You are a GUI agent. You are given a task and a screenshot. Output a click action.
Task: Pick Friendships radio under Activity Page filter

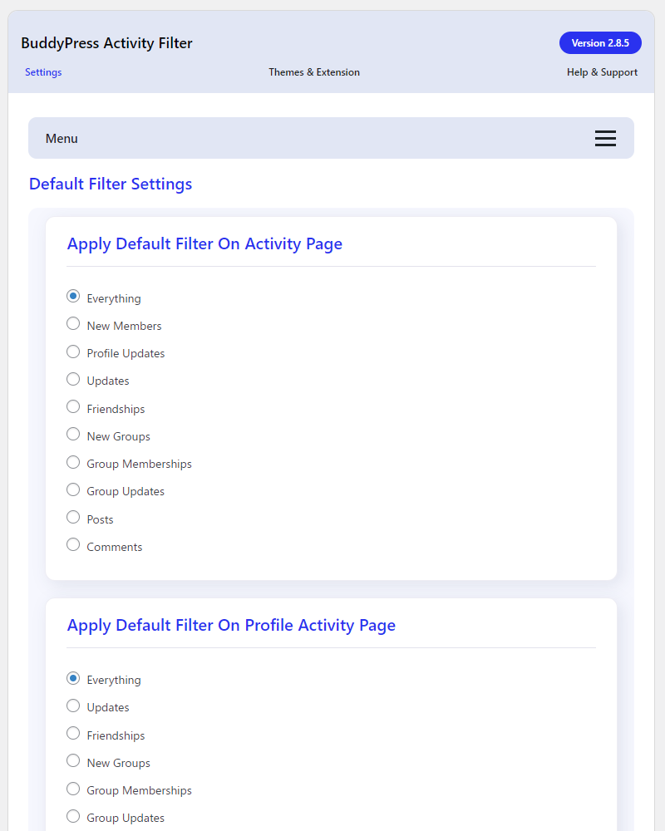pos(73,407)
